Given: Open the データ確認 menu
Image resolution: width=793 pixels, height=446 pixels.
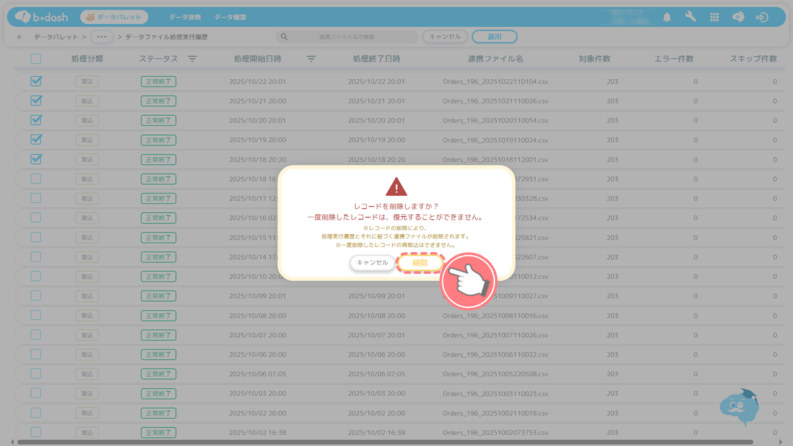Looking at the screenshot, I should tap(230, 17).
